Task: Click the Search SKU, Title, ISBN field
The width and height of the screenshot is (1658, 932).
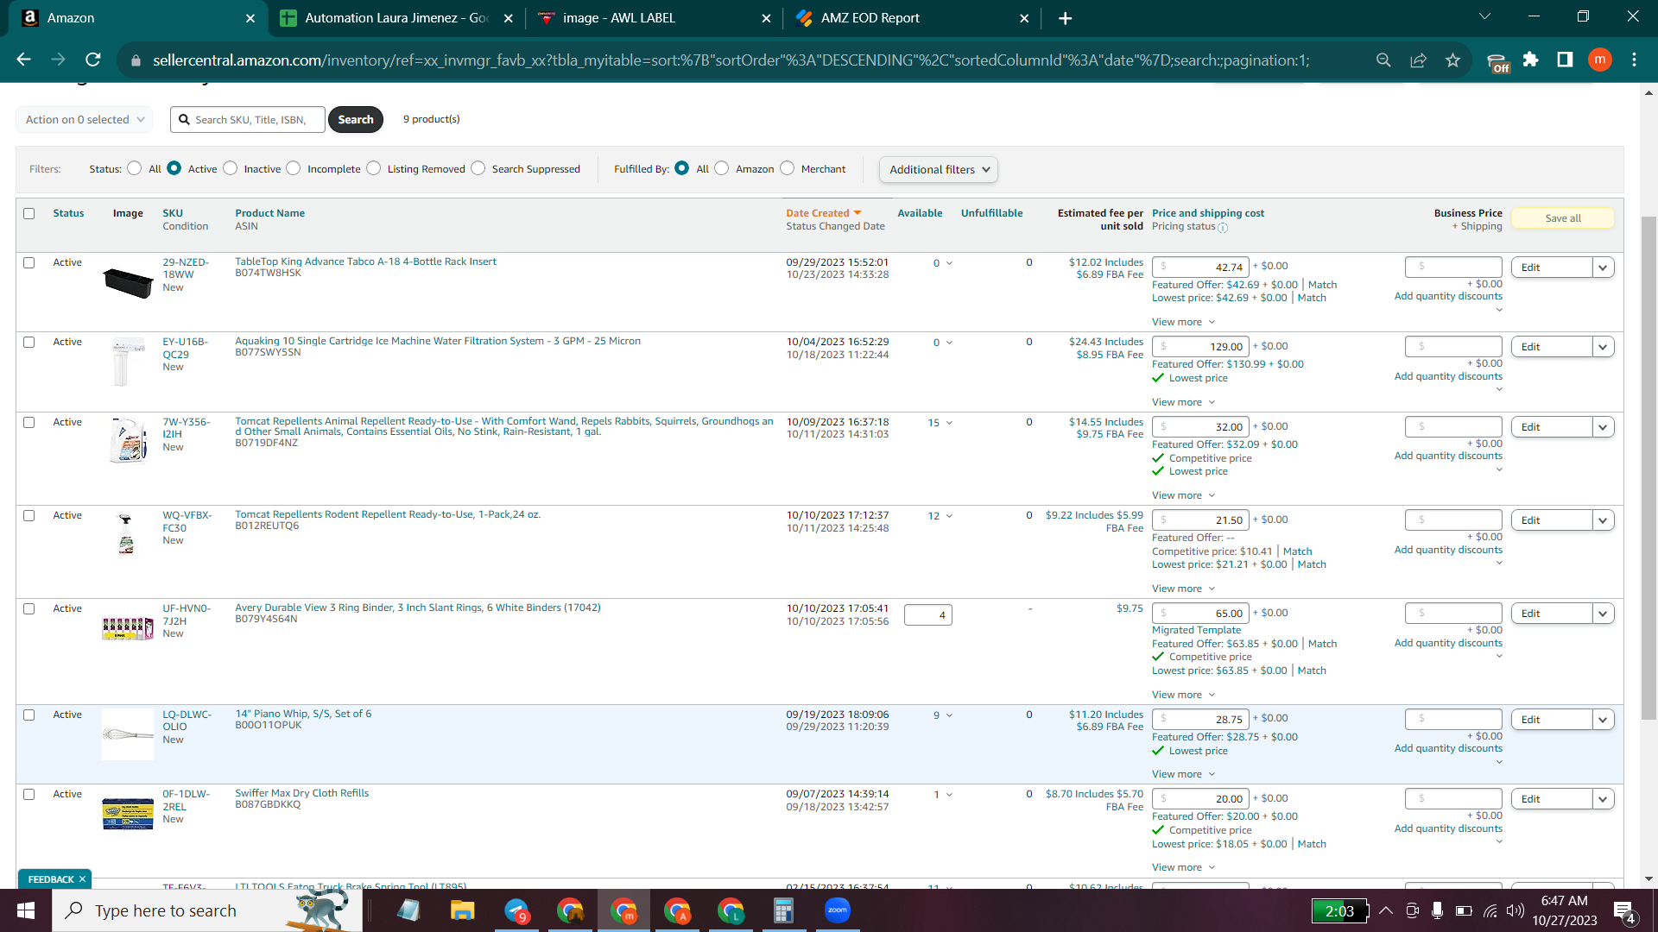Action: click(x=248, y=119)
